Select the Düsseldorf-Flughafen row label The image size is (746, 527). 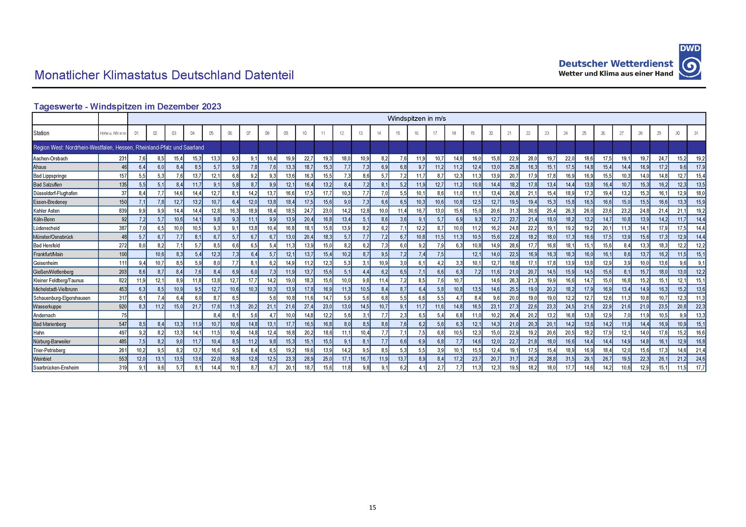(56, 193)
